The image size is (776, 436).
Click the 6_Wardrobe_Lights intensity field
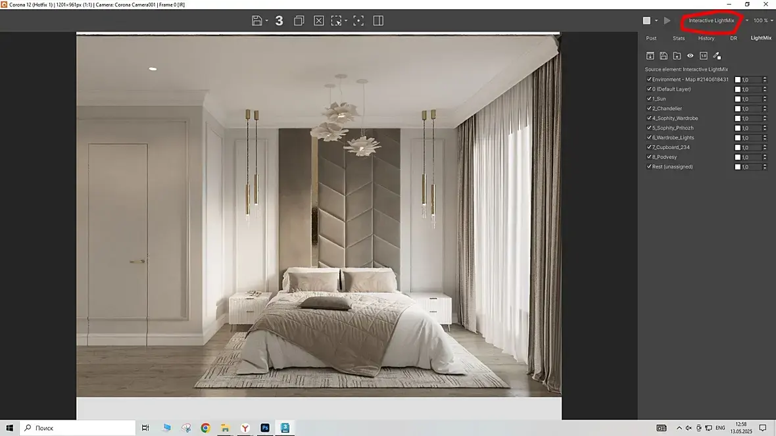coord(751,138)
